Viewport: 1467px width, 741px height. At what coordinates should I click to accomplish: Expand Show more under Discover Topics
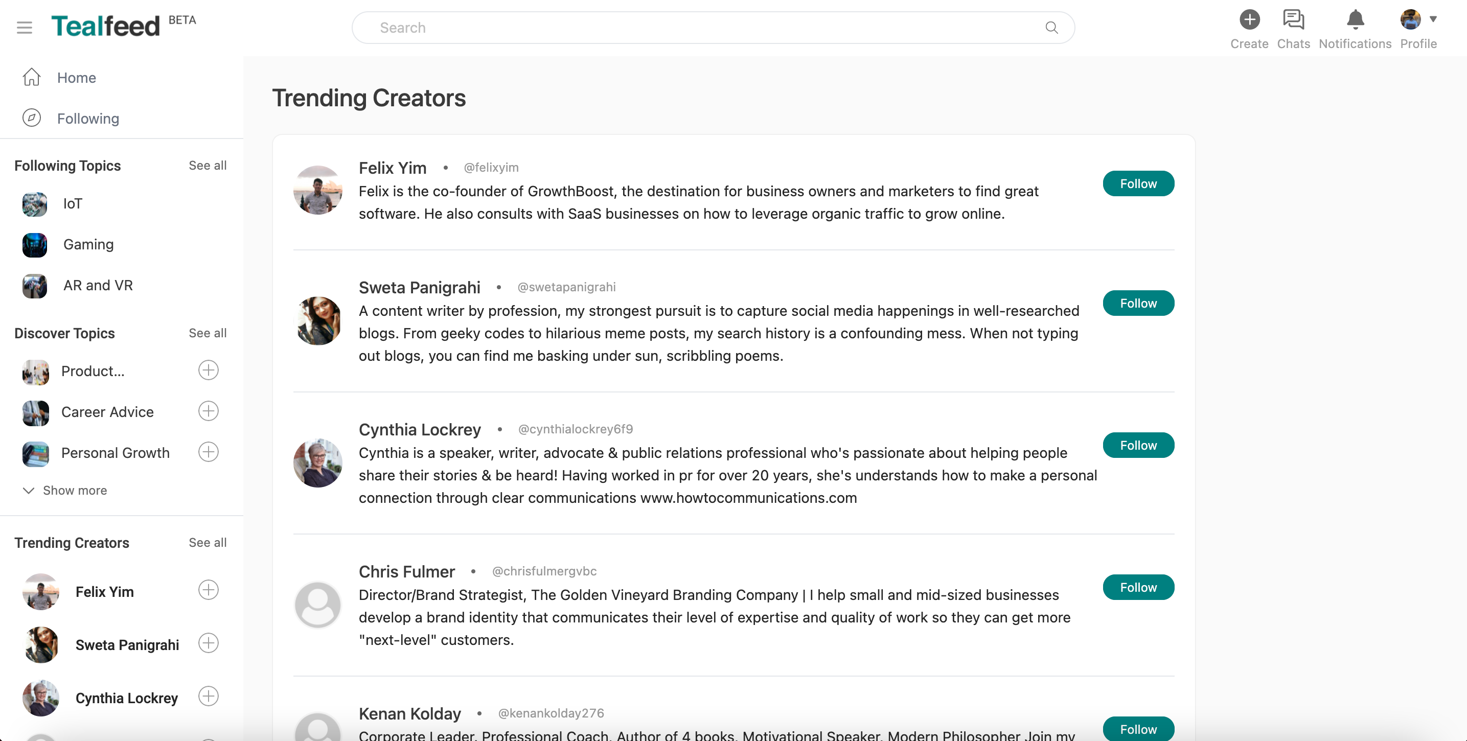coord(75,491)
